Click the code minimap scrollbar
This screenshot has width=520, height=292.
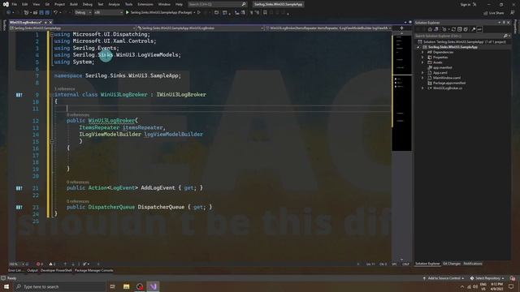tap(401, 92)
